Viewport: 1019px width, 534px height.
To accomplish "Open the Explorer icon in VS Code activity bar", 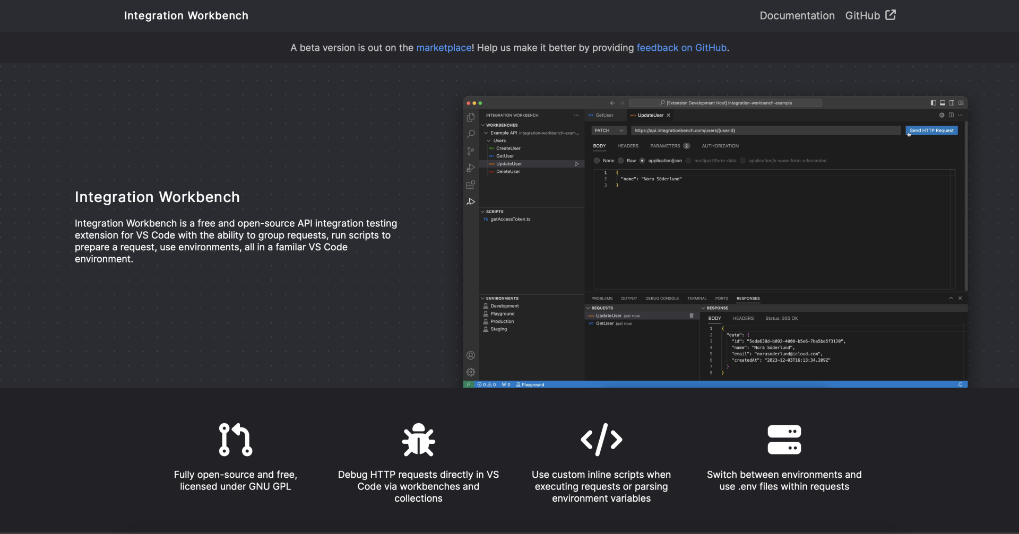I will coord(471,117).
